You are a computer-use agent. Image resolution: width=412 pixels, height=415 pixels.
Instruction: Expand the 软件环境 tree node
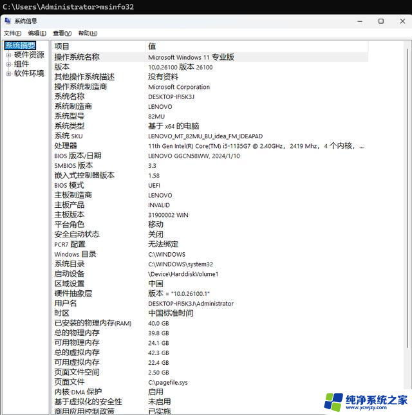click(9, 73)
